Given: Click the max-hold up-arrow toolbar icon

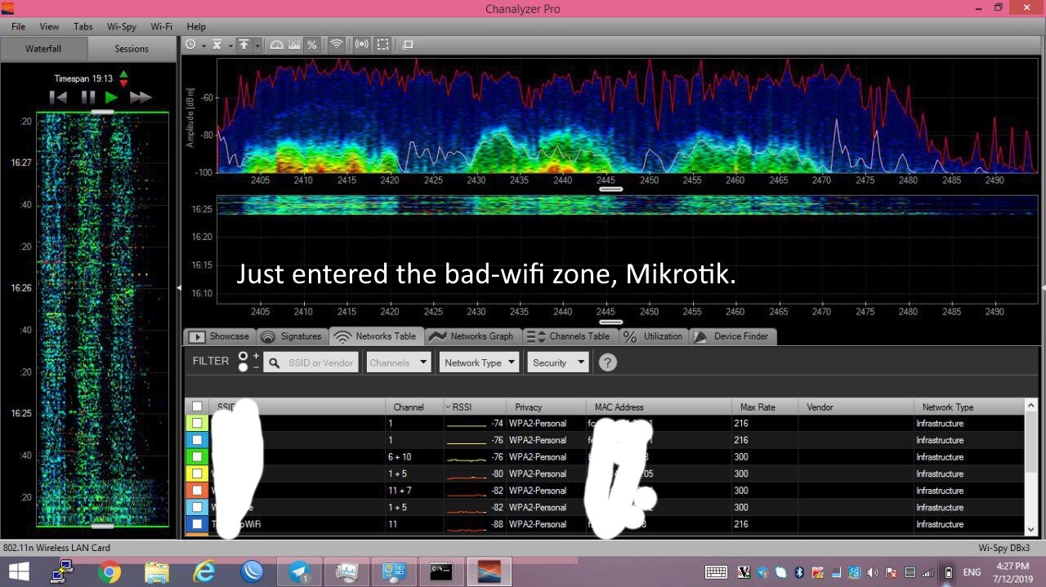Looking at the screenshot, I should click(x=244, y=45).
